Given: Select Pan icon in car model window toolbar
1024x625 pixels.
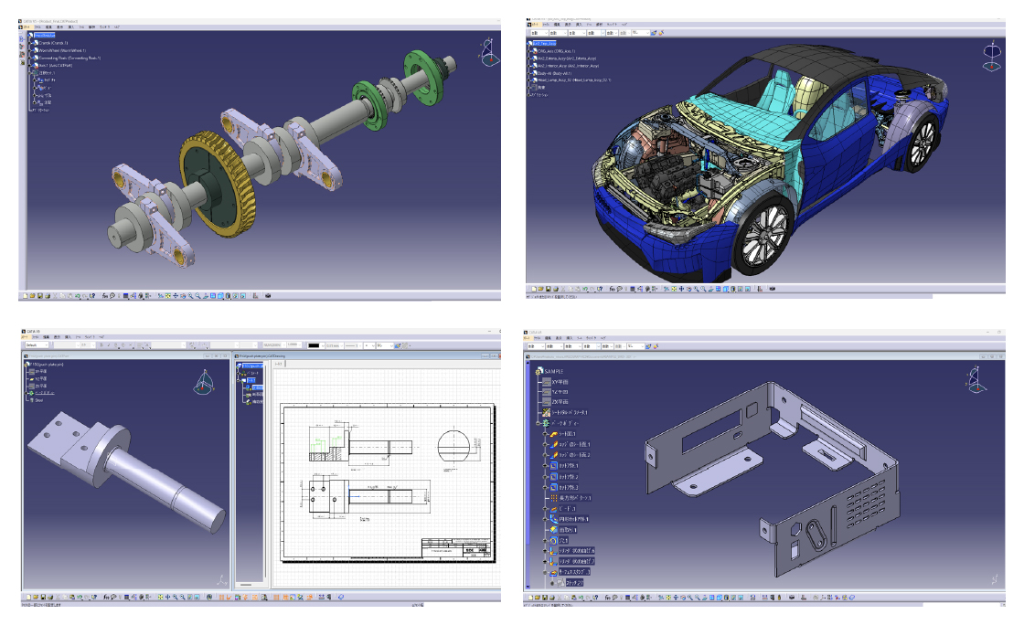Looking at the screenshot, I should [681, 289].
